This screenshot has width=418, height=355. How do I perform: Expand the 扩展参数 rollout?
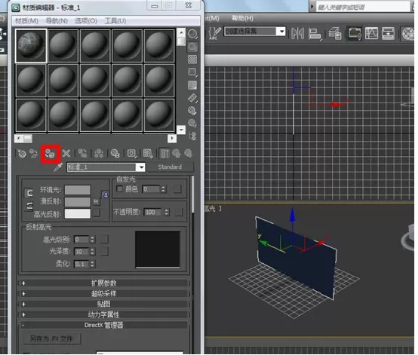[x=103, y=283]
